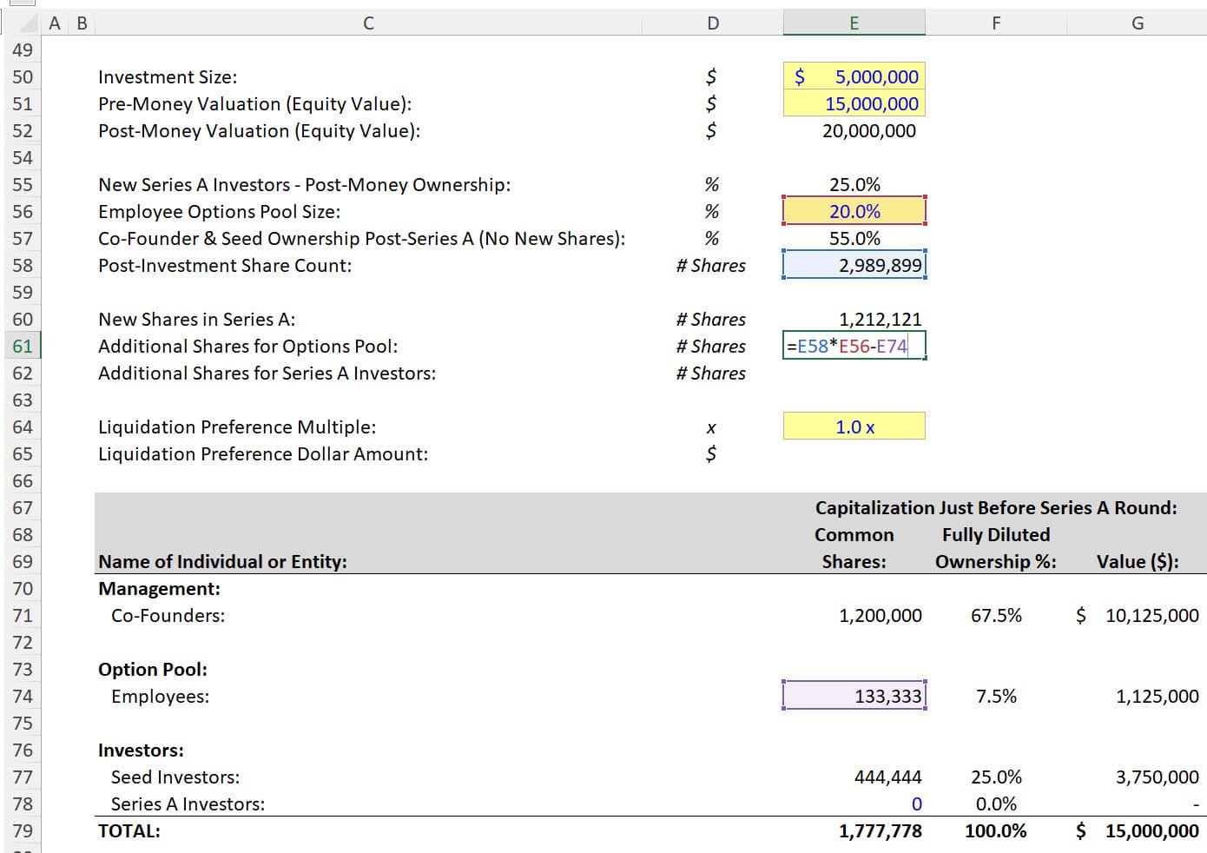Click the Employees option pool shares cell

click(x=854, y=695)
